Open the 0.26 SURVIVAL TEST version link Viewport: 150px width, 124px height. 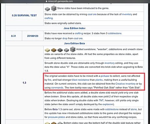24,15
